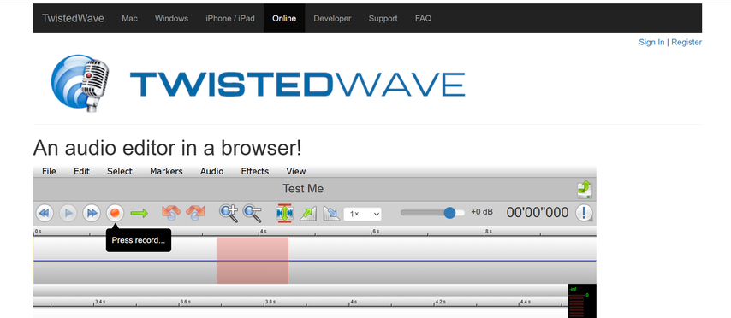This screenshot has height=318, width=731.
Task: Open the playback speed 1× dropdown
Action: pyautogui.click(x=363, y=215)
